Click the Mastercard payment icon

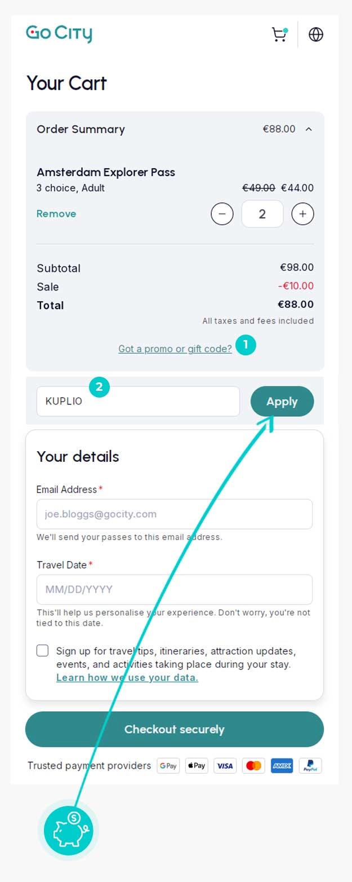coord(253,765)
